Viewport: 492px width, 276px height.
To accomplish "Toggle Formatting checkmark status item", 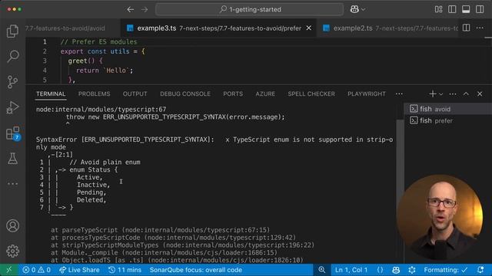I will click(x=446, y=270).
